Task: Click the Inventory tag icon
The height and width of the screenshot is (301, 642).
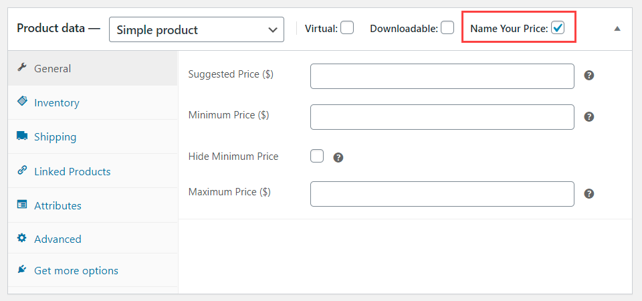Action: click(x=22, y=102)
